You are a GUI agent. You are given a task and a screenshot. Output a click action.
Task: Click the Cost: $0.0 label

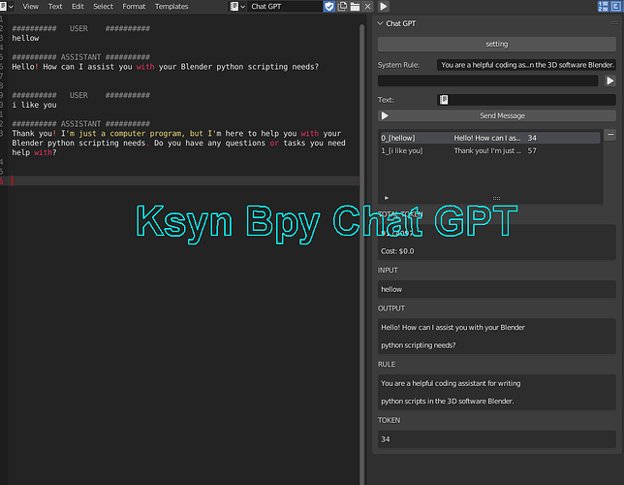397,251
